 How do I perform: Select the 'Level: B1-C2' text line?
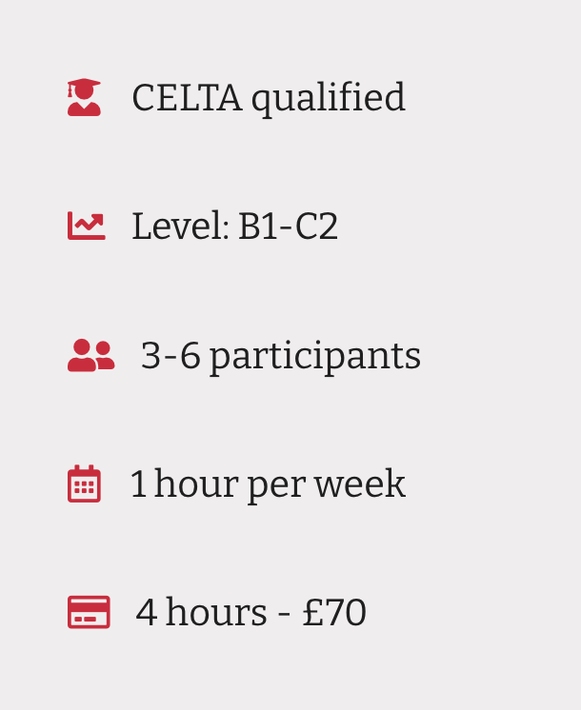pyautogui.click(x=234, y=227)
